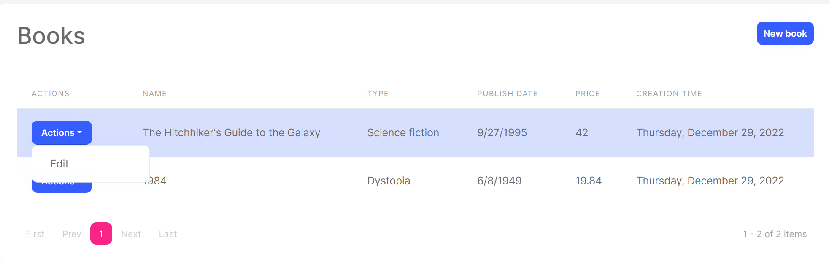The image size is (829, 262).
Task: Select The Hitchhiker's Guide to the Galaxy title
Action: coord(231,132)
